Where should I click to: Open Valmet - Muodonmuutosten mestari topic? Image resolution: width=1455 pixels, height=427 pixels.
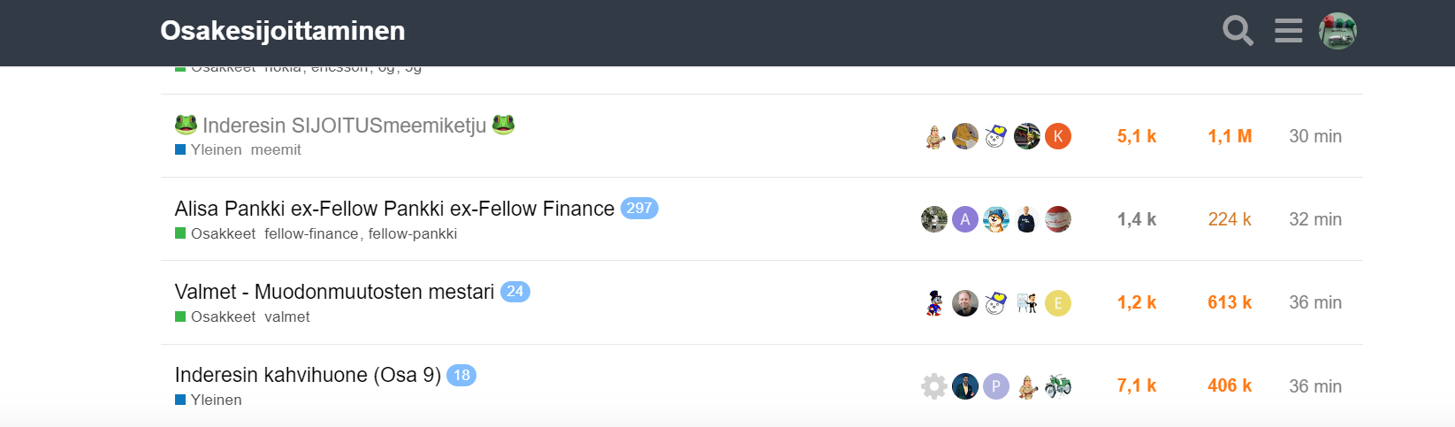tap(334, 292)
